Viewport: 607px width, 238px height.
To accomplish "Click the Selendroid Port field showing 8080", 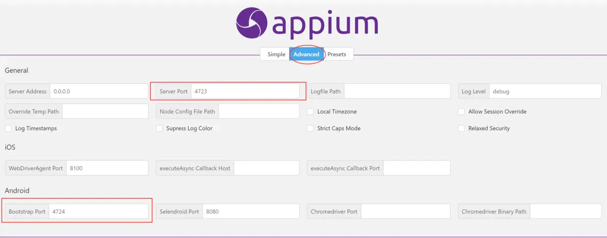I will tap(251, 212).
